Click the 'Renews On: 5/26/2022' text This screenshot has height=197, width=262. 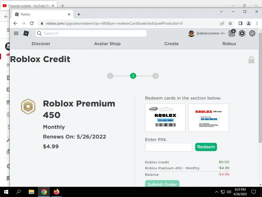74,137
